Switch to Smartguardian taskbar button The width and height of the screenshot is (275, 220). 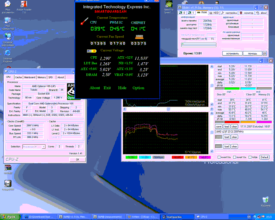pyautogui.click(x=177, y=217)
